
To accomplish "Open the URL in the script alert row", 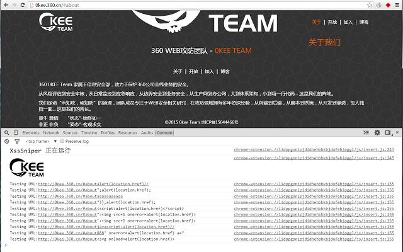I will coord(67,209).
